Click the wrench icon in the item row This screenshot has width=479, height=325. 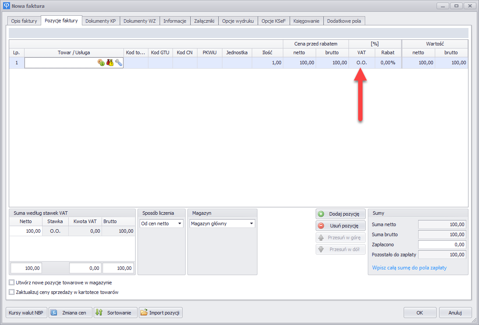coord(119,63)
